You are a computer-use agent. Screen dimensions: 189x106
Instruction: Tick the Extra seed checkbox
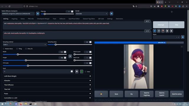click(x=86, y=72)
